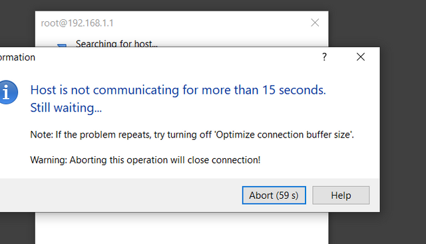Select the 'Searching for host...' status text

tap(116, 43)
